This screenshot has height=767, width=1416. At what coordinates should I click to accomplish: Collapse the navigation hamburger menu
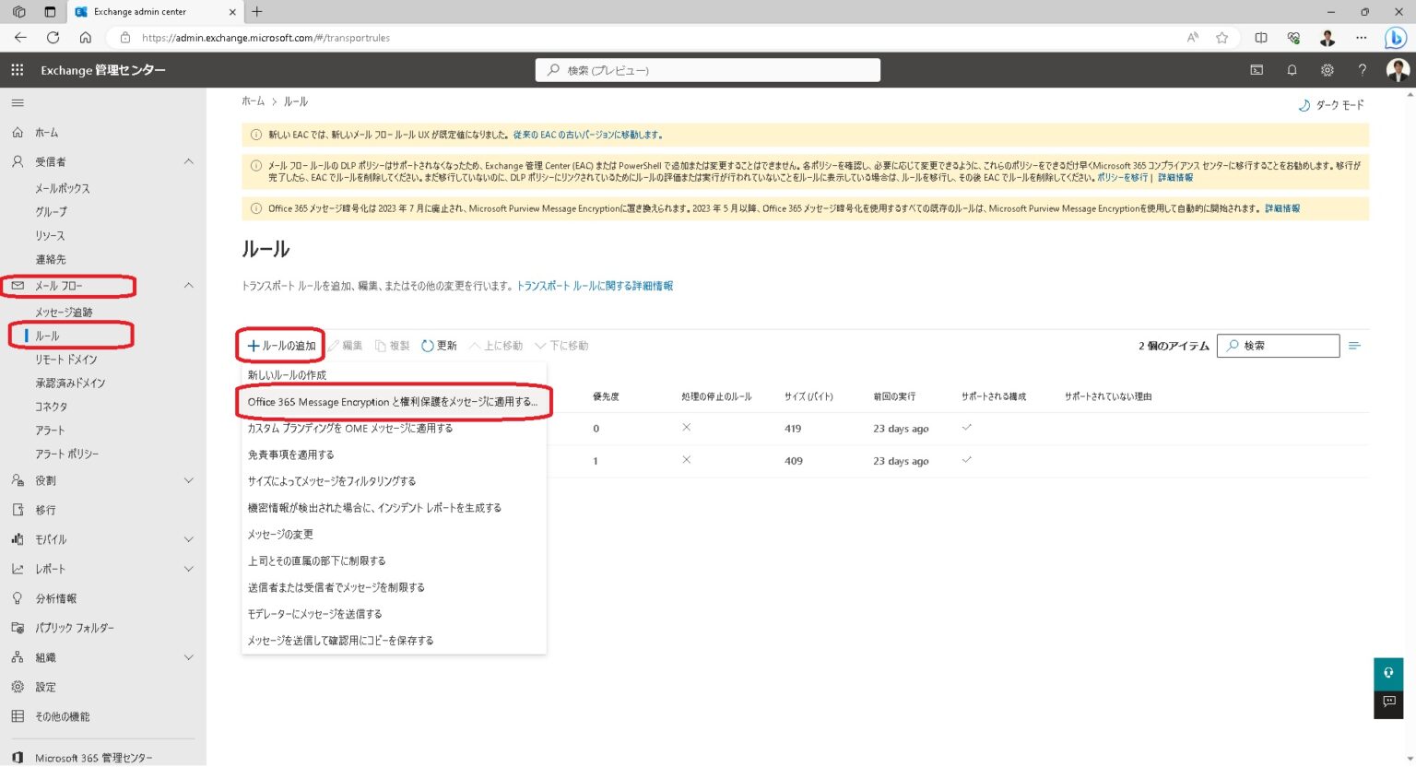click(x=18, y=103)
